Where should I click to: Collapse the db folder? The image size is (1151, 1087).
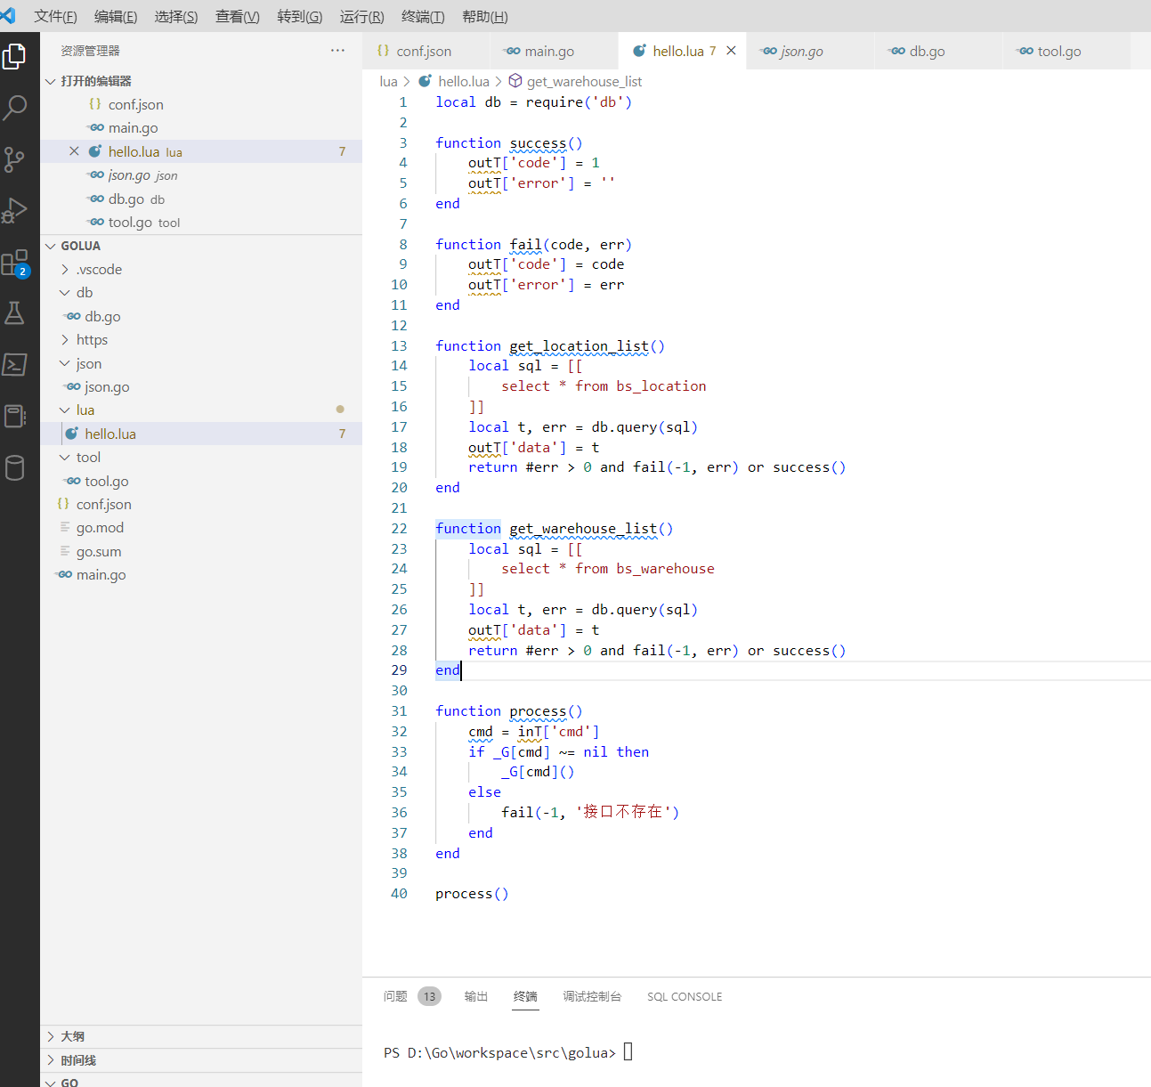pyautogui.click(x=65, y=292)
